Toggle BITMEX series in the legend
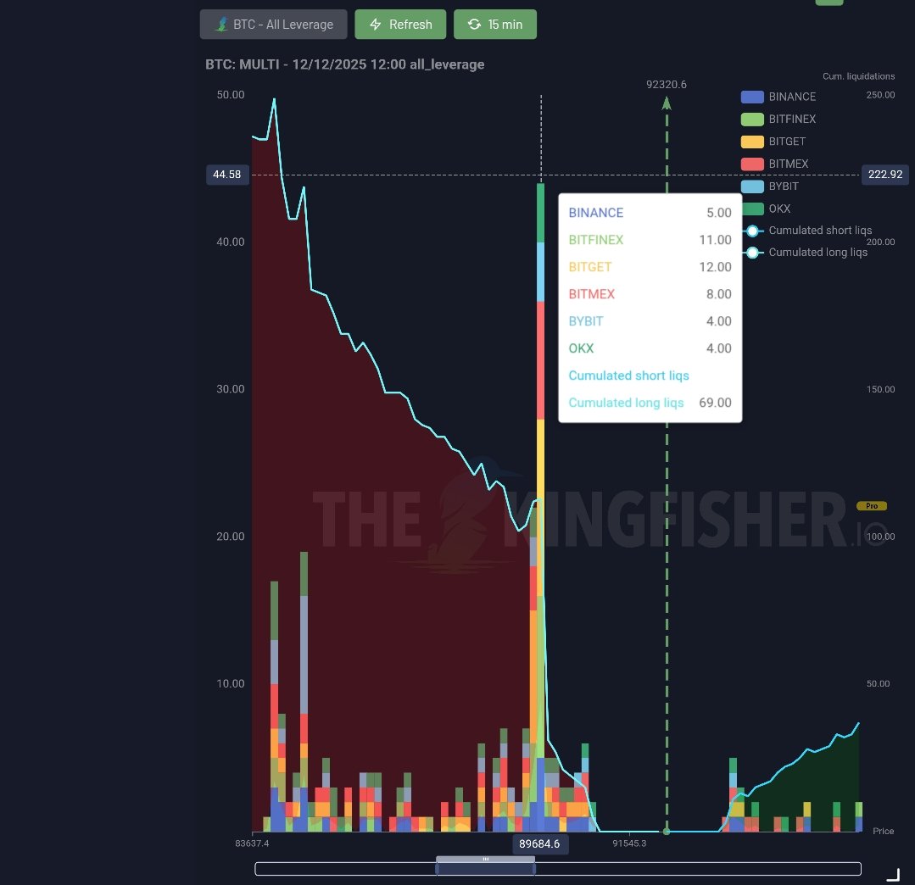Screen dimensions: 915x885 pos(775,164)
